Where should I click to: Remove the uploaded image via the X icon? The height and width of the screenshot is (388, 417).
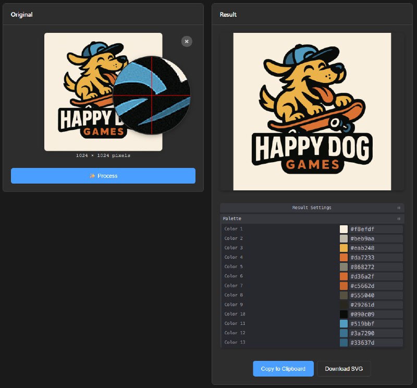pos(187,41)
